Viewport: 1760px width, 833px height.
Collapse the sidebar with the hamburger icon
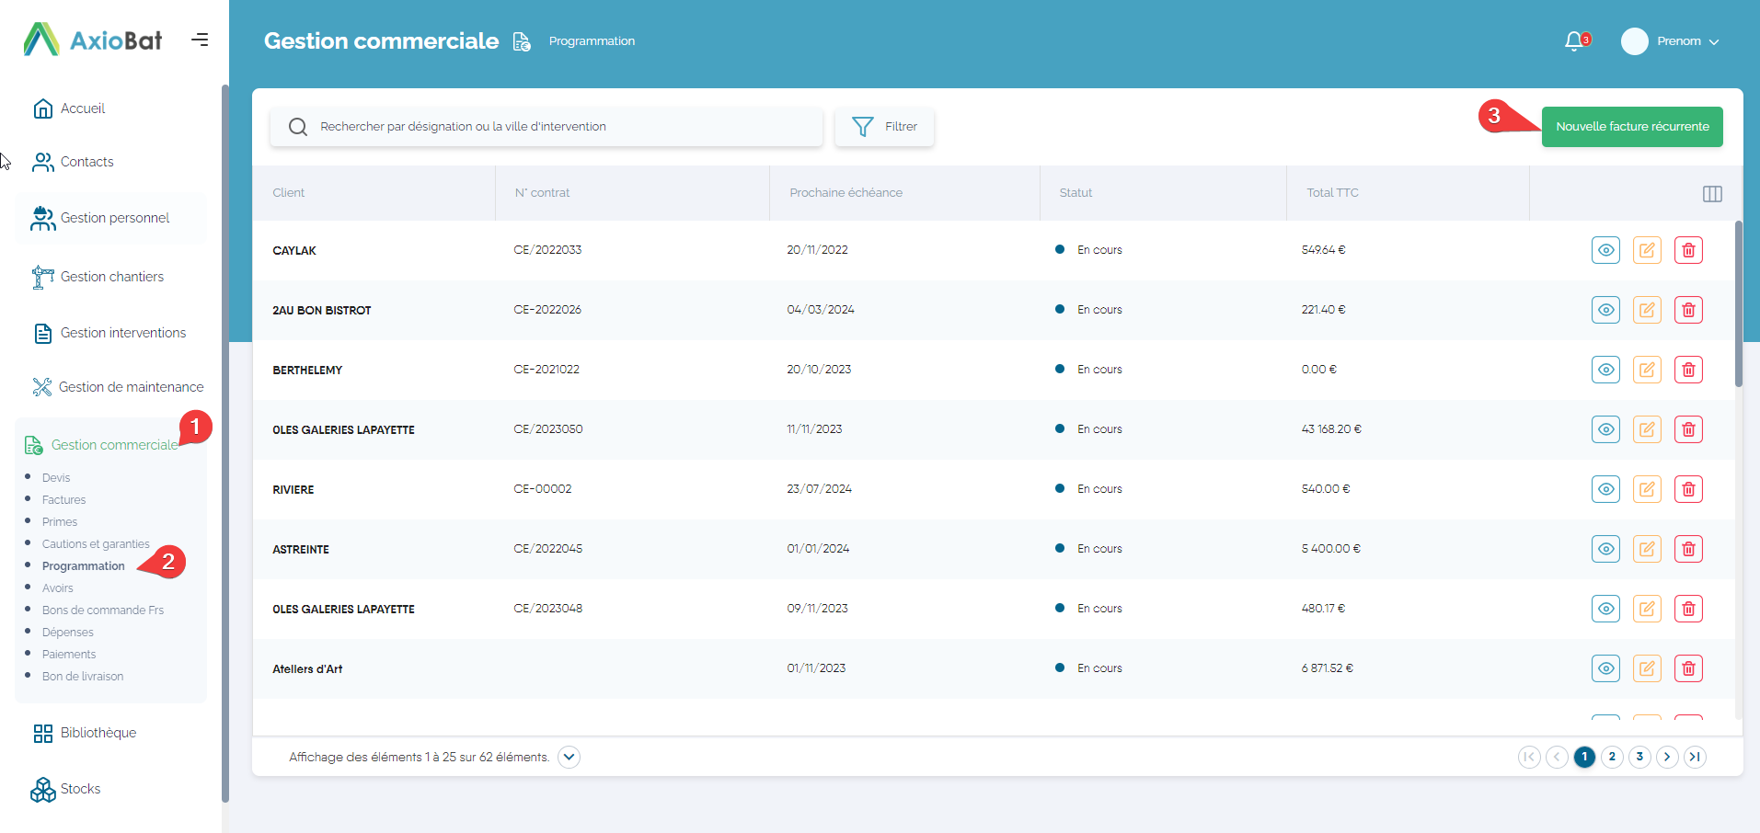[200, 40]
